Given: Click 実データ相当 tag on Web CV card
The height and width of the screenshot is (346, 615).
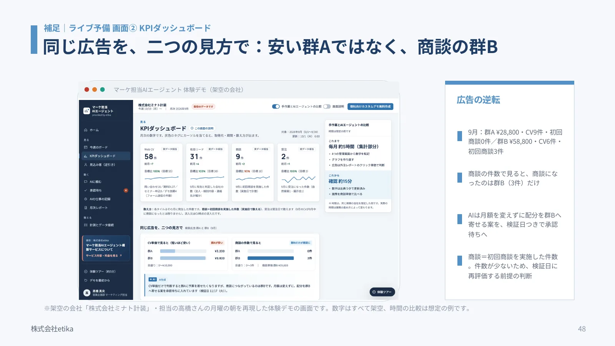Looking at the screenshot, I should click(x=170, y=149).
